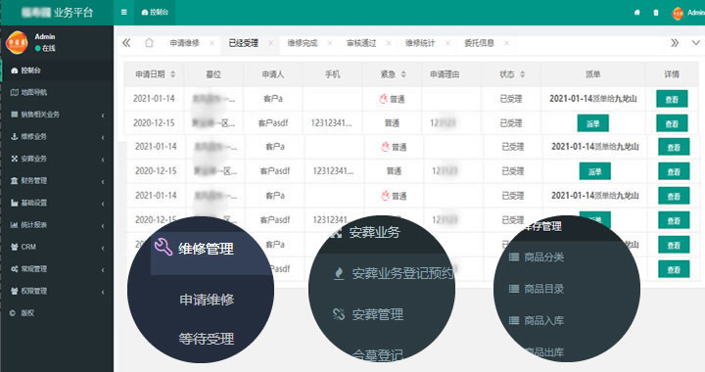Click the icon beside 安葬业务 in sidebar
705x372 pixels.
coord(14,159)
